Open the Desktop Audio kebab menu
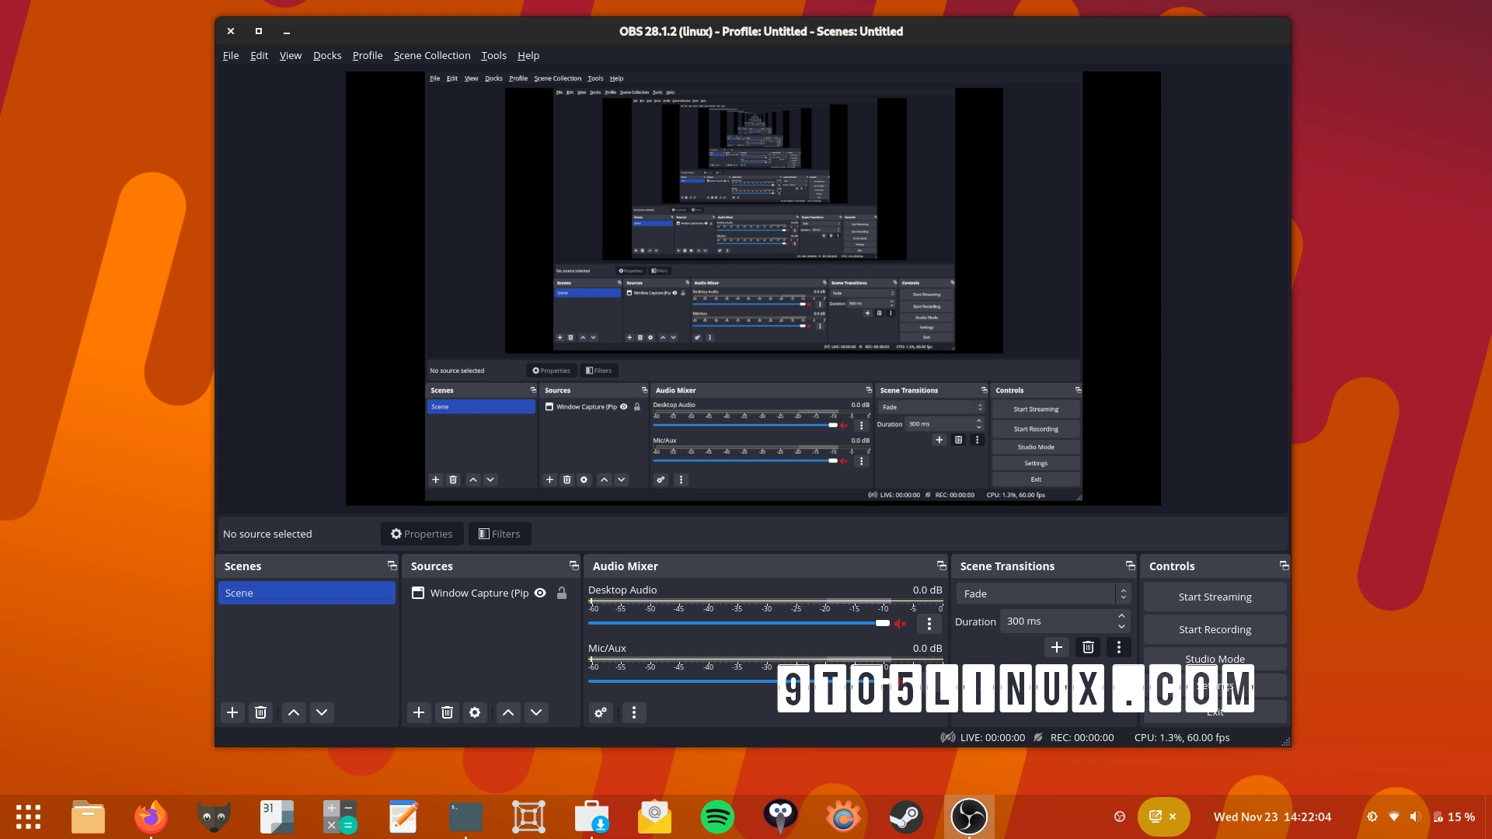 [x=929, y=623]
